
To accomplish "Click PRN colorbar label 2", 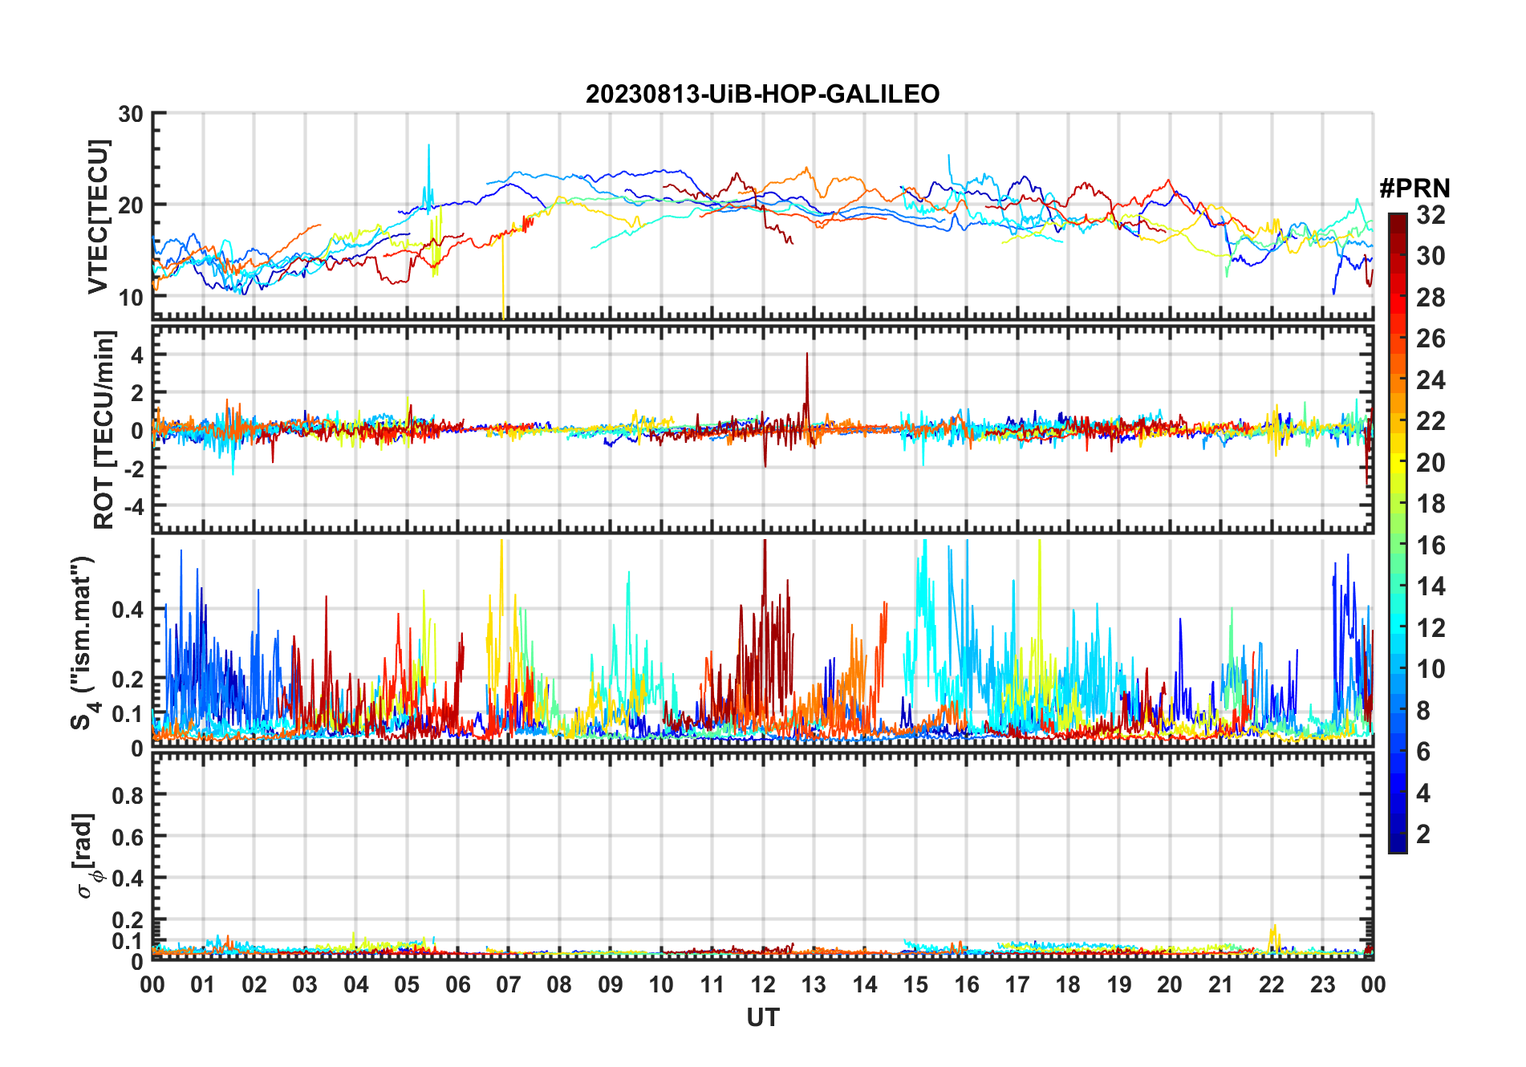I will 1423,834.
